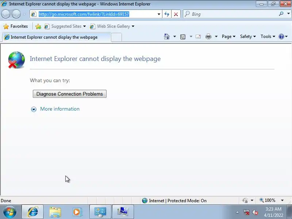
Task: Expand the Home button dropdown arrow
Action: (174, 36)
